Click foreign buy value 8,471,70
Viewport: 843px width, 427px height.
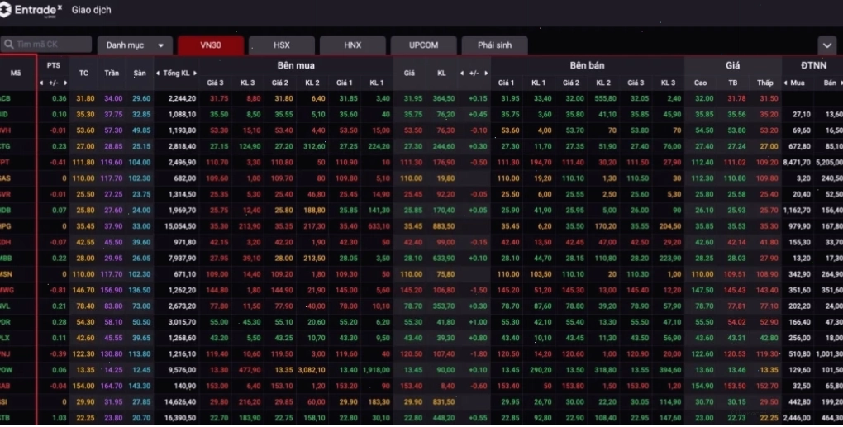(797, 162)
